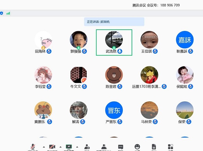The width and height of the screenshot is (203, 151).
Task: Open the manage members icon
Action: [104, 147]
